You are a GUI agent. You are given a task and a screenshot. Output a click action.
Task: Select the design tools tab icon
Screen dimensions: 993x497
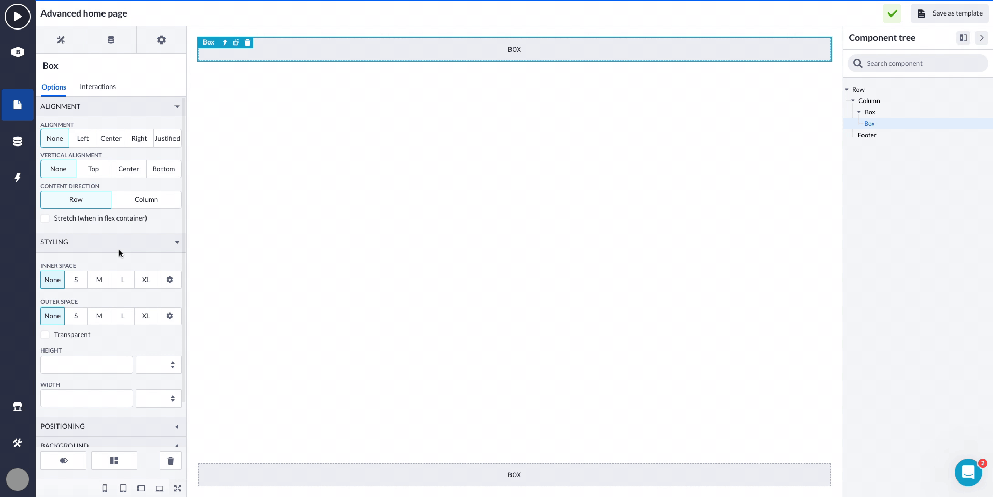click(x=61, y=40)
